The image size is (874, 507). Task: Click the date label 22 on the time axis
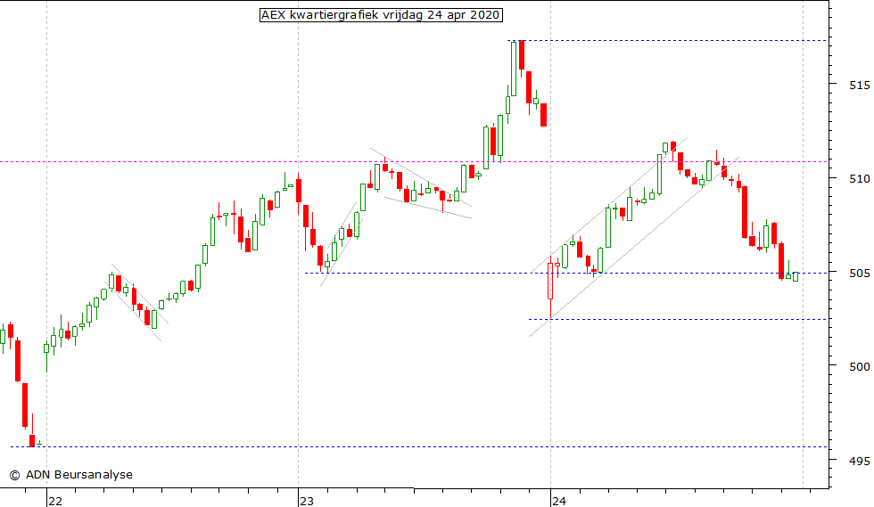point(55,501)
